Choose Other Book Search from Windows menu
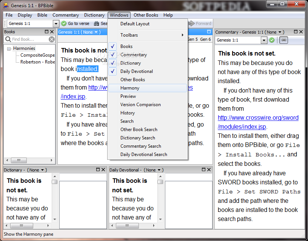 tap(147, 130)
